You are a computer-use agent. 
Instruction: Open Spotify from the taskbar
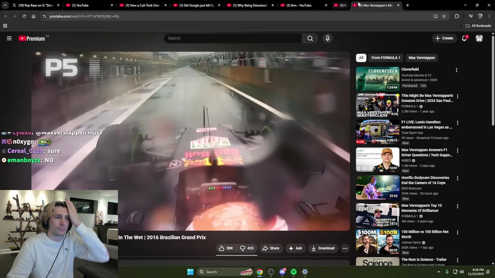pyautogui.click(x=294, y=272)
